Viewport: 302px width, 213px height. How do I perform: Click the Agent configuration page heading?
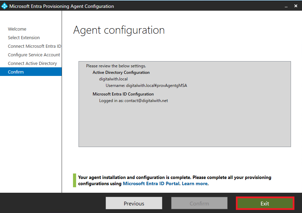click(119, 30)
